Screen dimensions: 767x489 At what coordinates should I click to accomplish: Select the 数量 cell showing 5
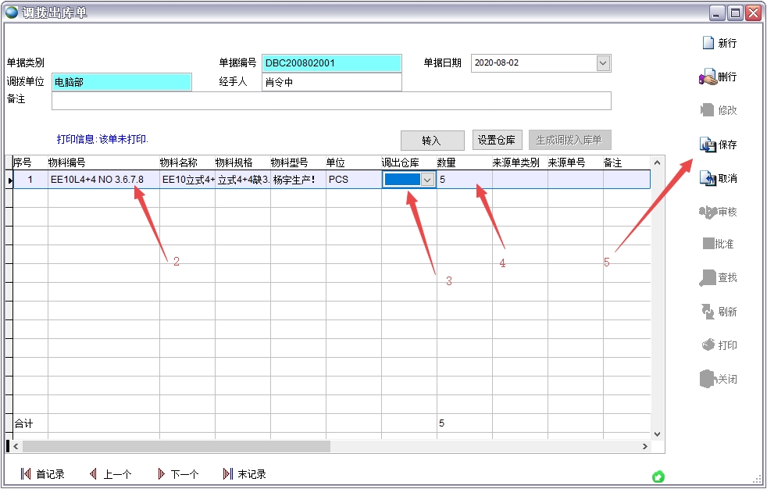click(461, 179)
